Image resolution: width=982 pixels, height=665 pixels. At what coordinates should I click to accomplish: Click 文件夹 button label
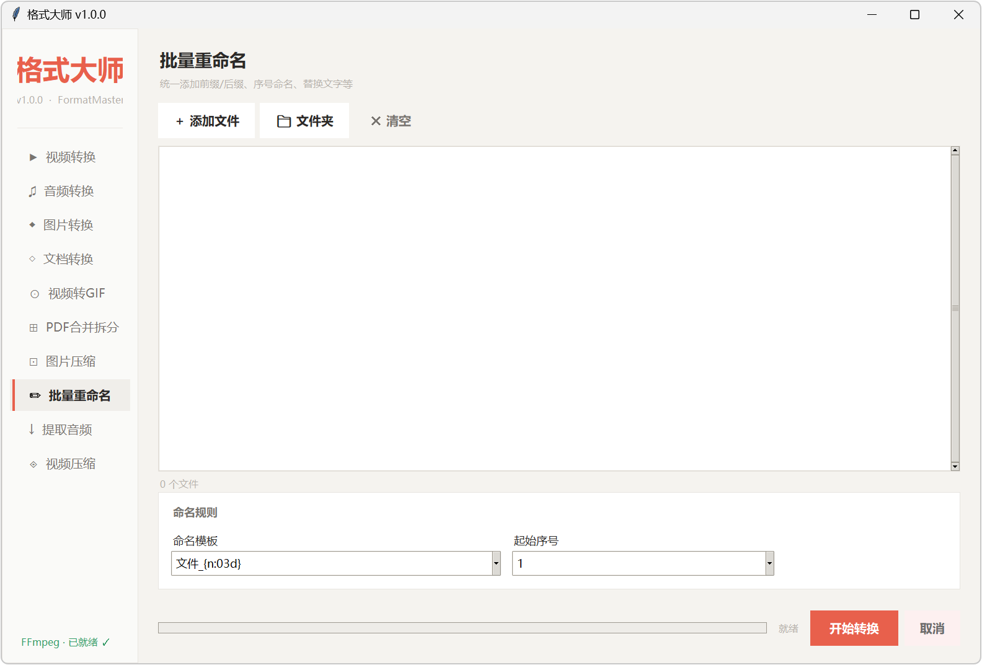point(315,121)
